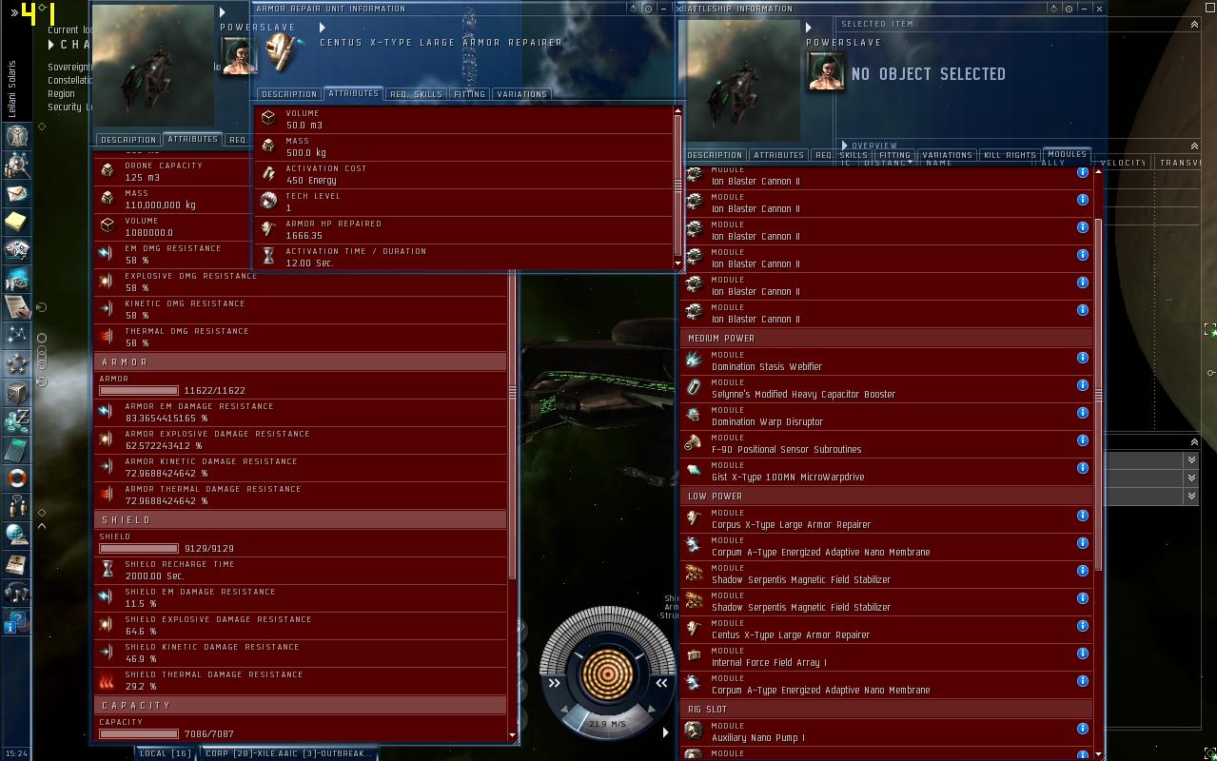Open People & Places magnifier icon
Viewport: 1217px width, 761px height.
[x=16, y=165]
